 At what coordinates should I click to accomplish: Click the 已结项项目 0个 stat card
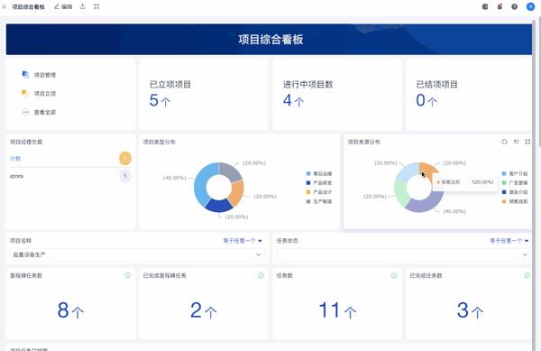(x=469, y=94)
